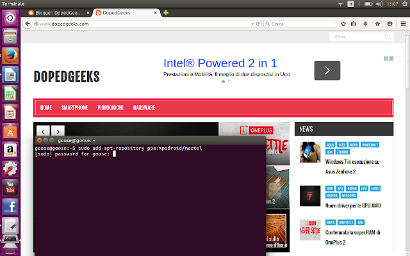Focus the Firefox Cerca search box
Image resolution: width=410 pixels, height=256 pixels.
[x=300, y=24]
